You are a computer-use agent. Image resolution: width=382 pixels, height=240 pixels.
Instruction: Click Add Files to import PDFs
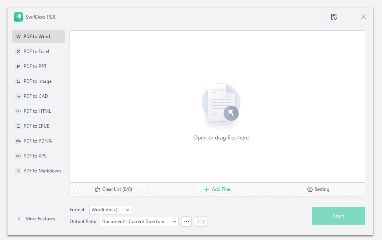217,189
